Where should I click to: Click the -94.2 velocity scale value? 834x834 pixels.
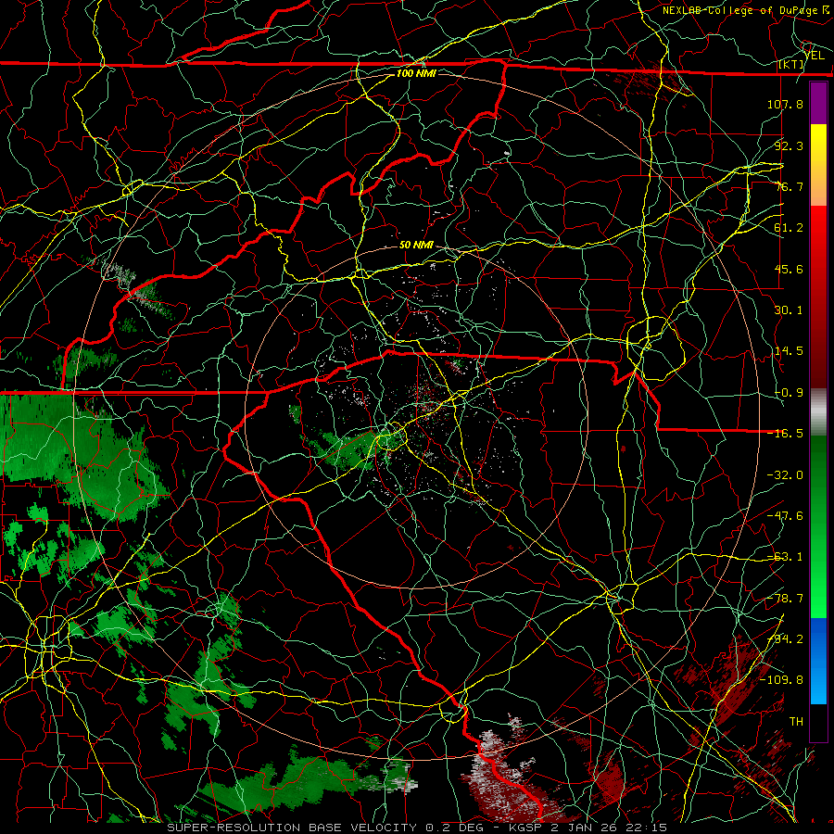[785, 639]
